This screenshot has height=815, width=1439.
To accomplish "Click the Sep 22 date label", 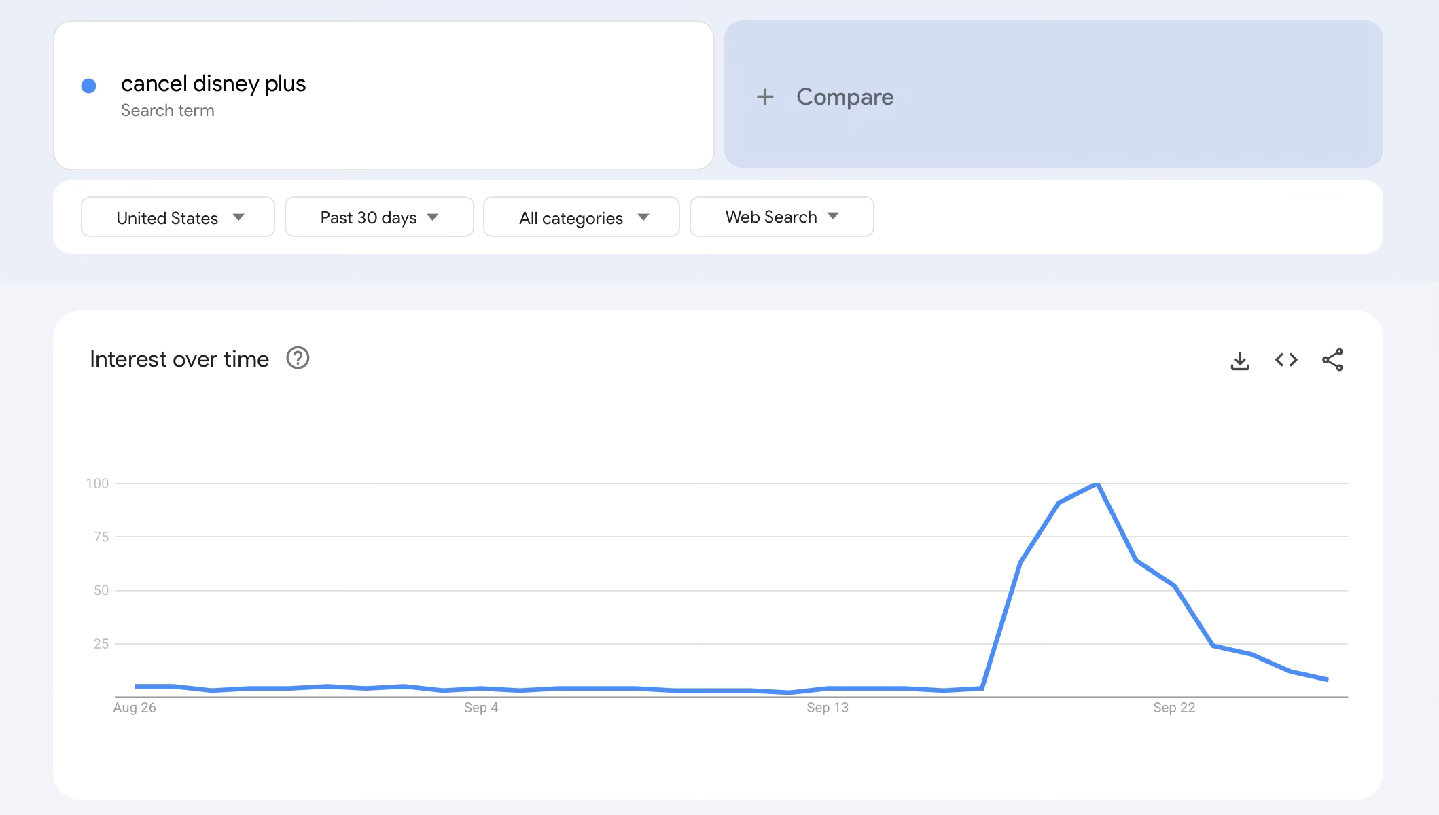I will tap(1173, 708).
